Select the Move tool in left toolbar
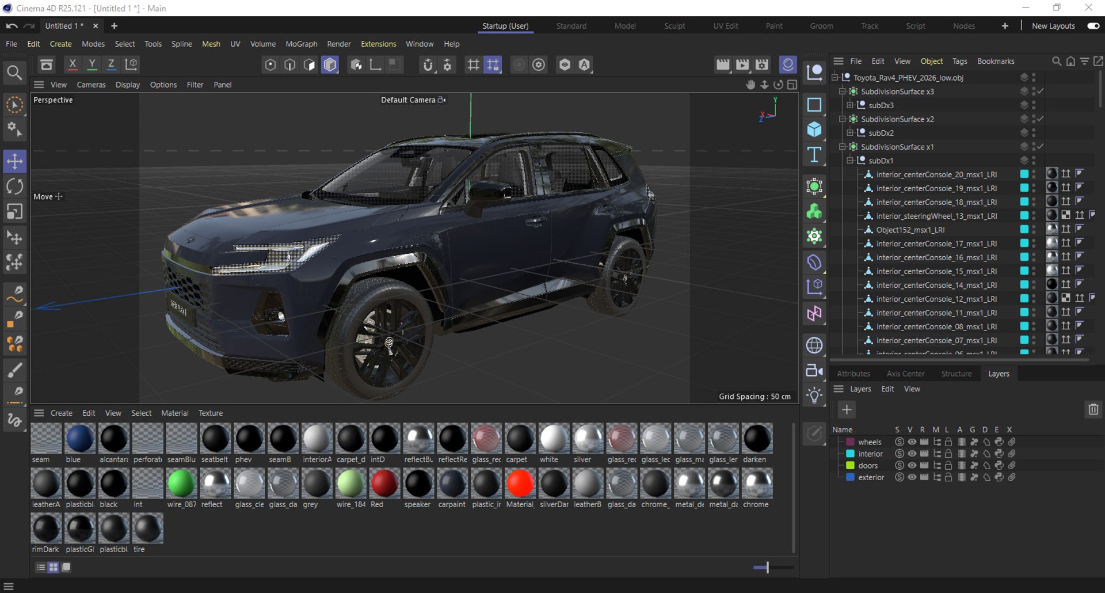 click(14, 161)
